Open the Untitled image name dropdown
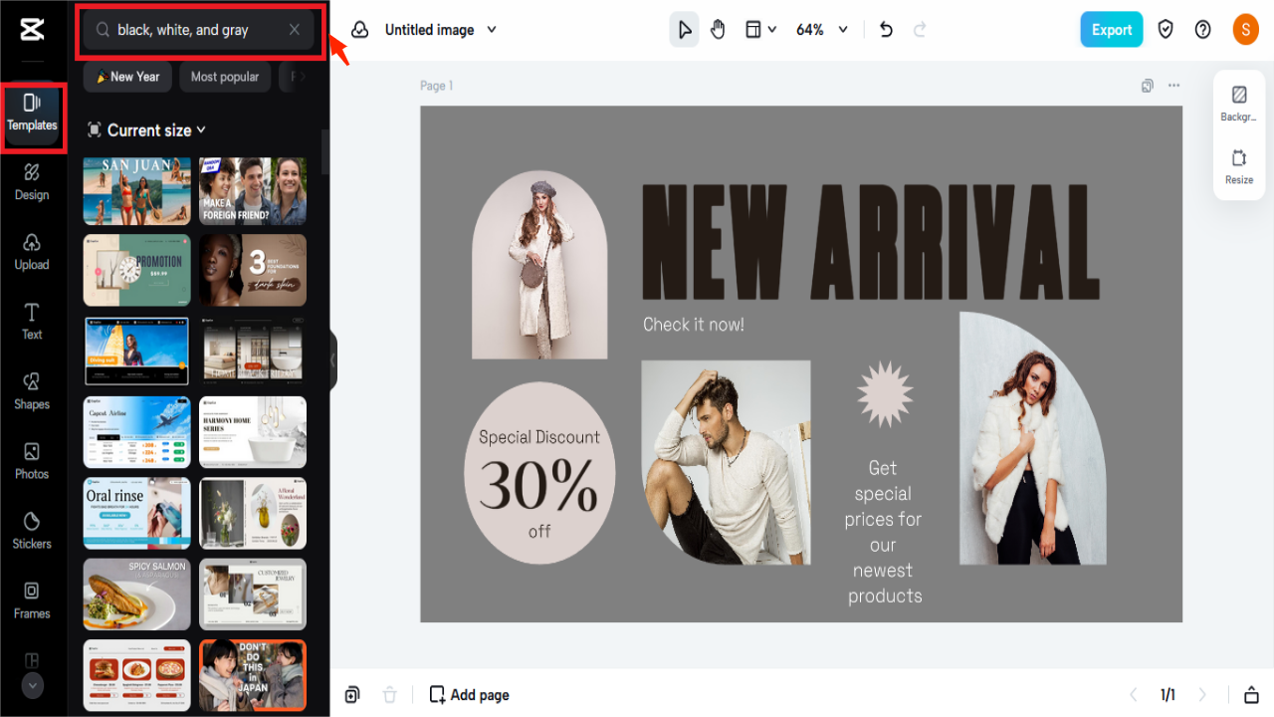Image resolution: width=1274 pixels, height=717 pixels. pos(441,29)
